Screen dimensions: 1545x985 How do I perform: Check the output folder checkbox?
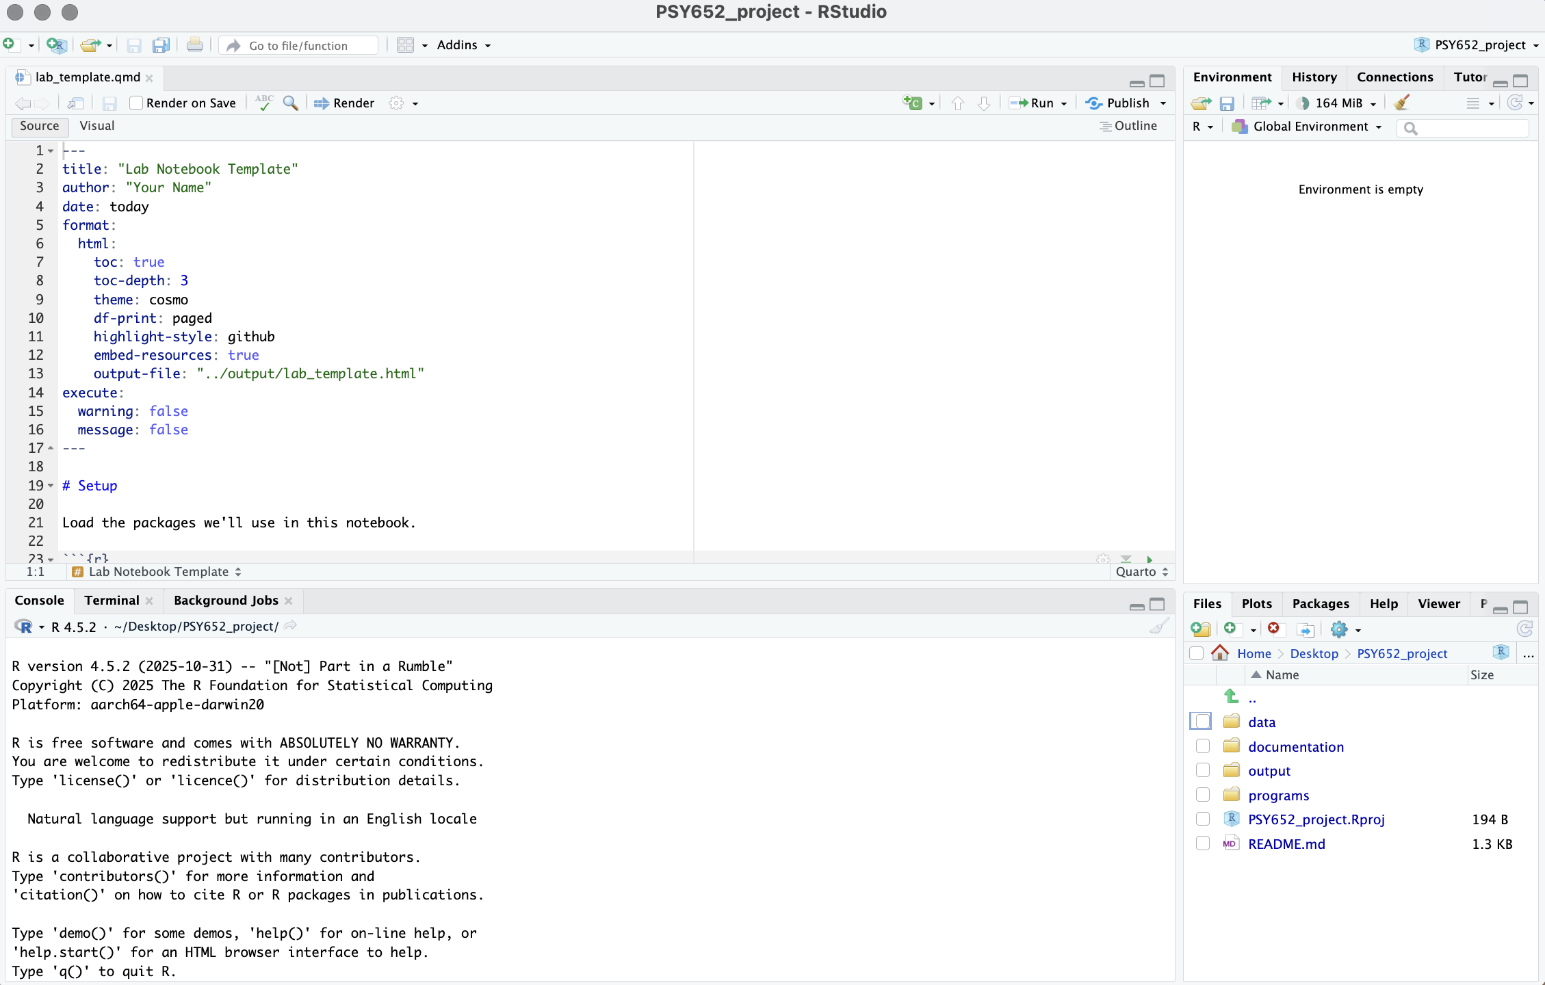(x=1202, y=770)
